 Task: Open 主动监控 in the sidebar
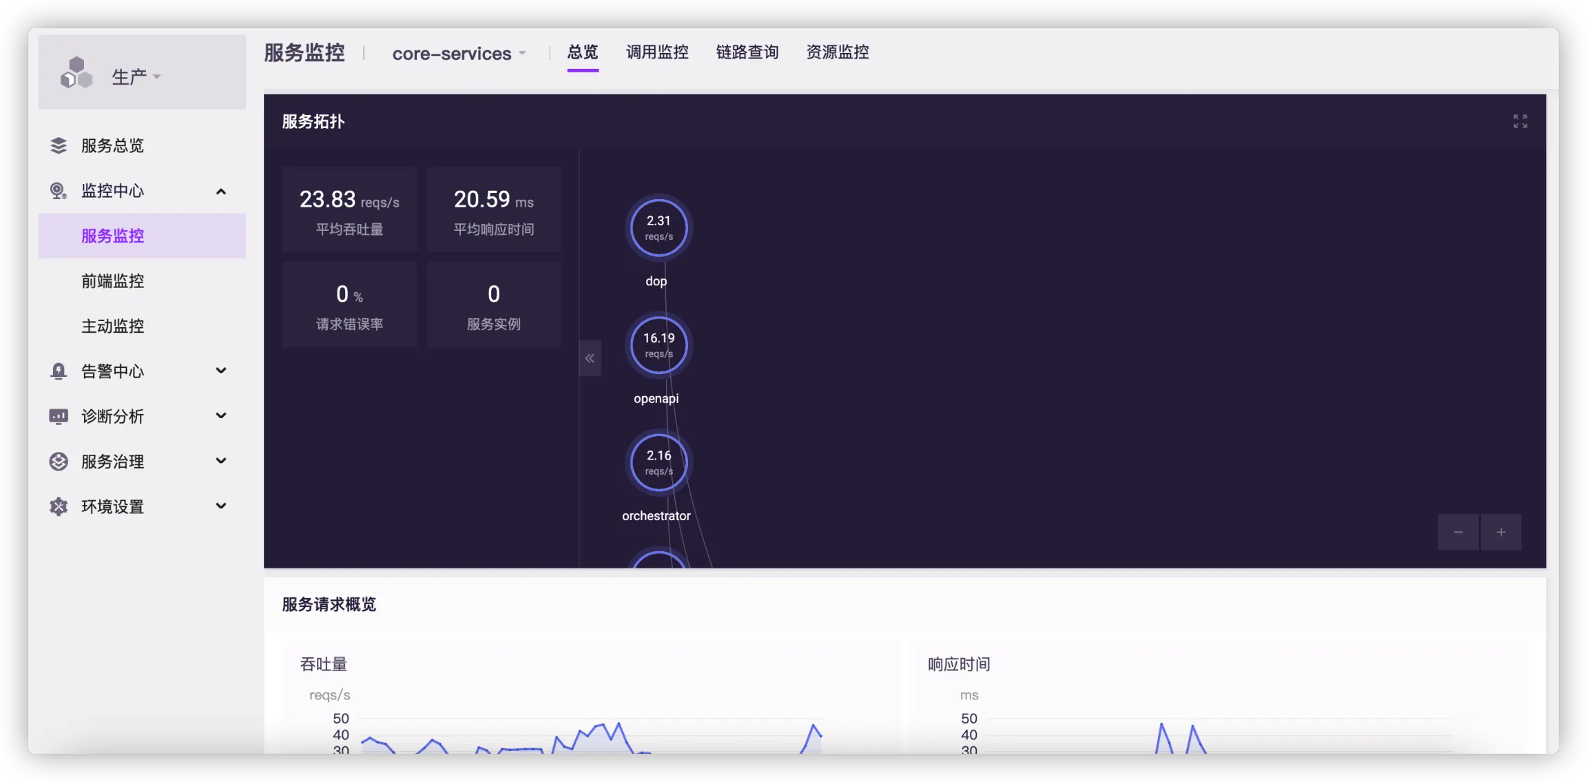coord(112,326)
